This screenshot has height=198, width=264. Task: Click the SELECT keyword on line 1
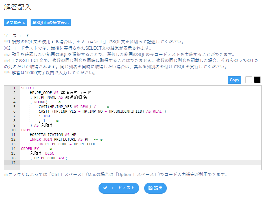click(28, 88)
